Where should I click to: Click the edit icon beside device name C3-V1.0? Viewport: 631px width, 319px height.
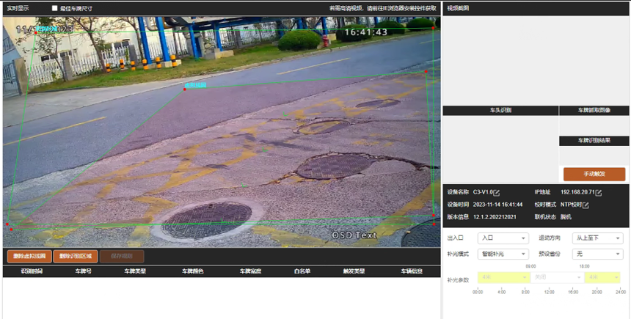pos(497,192)
